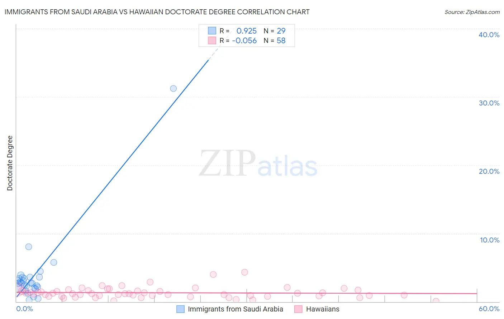Toggle the Immigrants from Saudi Arabia legend label
The height and width of the screenshot is (319, 504).
pos(236,309)
